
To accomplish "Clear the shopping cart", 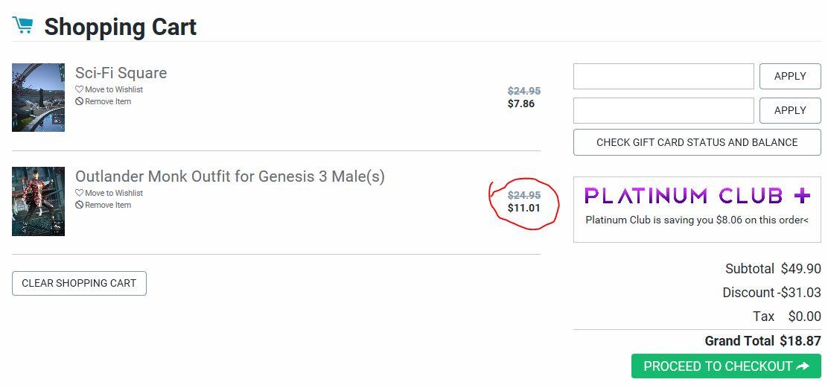I will pos(79,284).
